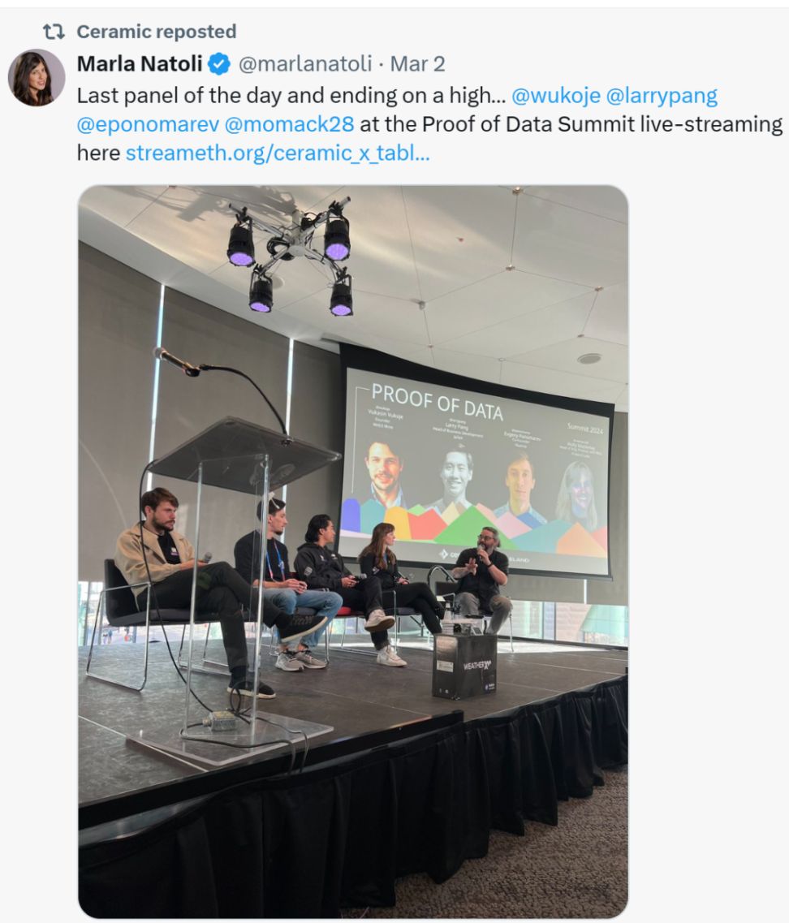Click the WeatherXM box on the stage
Image resolution: width=789 pixels, height=923 pixels.
[464, 665]
